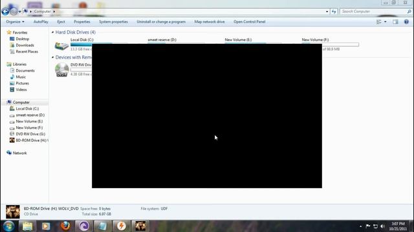Click Uninstall or change a program
414x232 pixels.
tap(161, 21)
